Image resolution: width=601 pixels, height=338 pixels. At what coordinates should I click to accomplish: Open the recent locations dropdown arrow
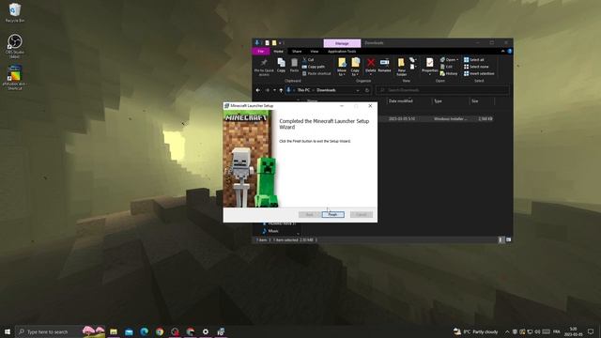tap(274, 90)
